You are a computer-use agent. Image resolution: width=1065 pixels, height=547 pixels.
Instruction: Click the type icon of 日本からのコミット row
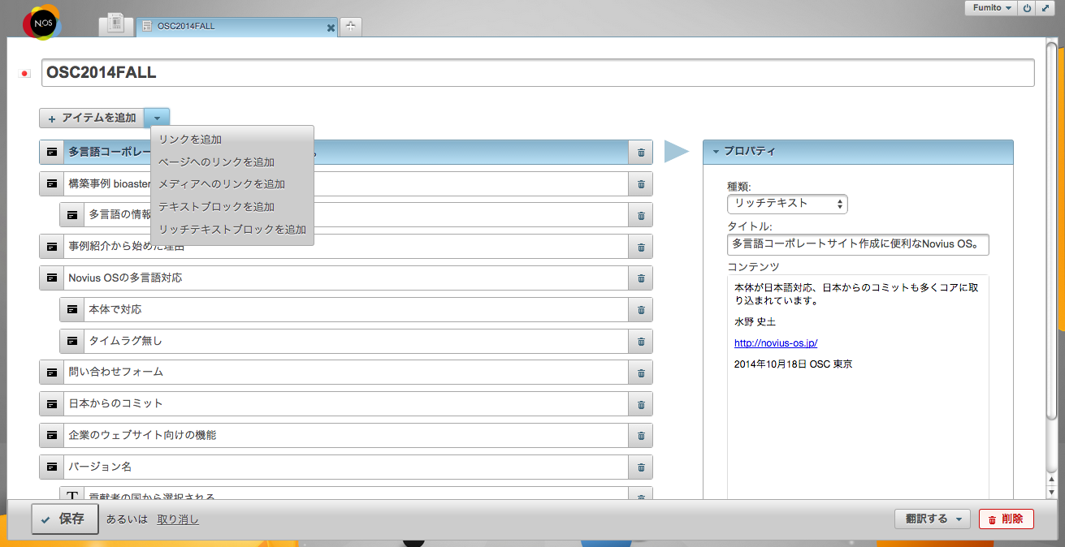point(52,403)
